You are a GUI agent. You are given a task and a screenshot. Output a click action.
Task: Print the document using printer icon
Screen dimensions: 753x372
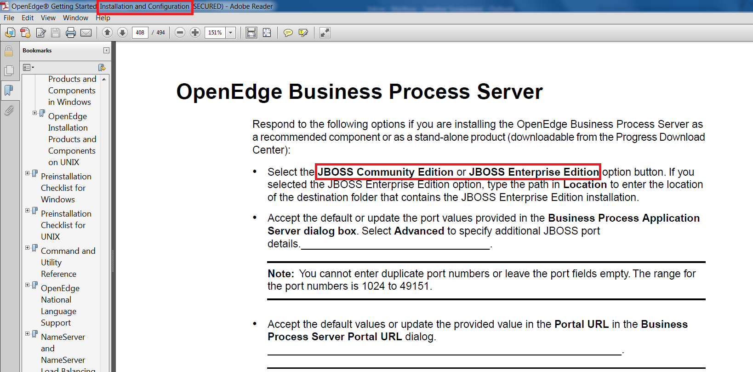[71, 33]
